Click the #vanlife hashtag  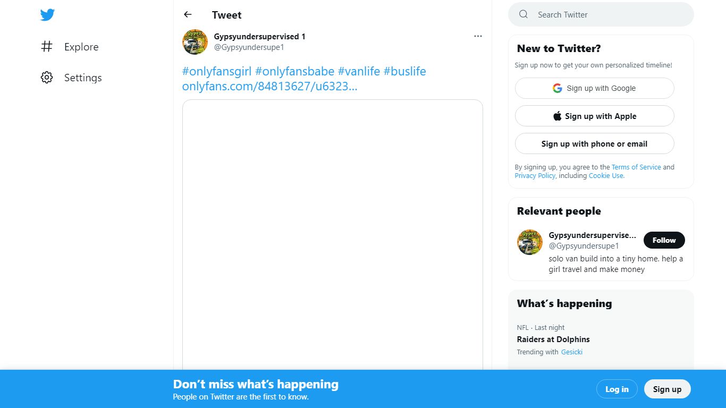[359, 71]
